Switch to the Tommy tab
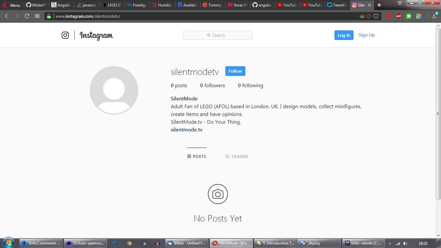This screenshot has width=441, height=248. (212, 5)
